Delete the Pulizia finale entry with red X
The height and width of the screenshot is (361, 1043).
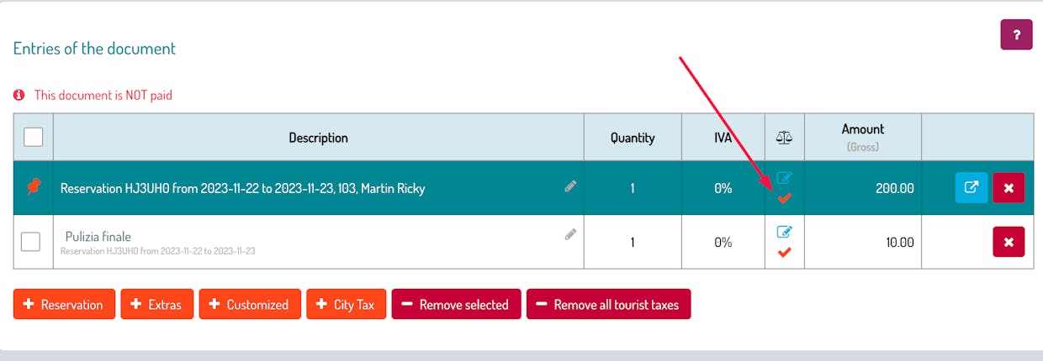(x=1009, y=242)
